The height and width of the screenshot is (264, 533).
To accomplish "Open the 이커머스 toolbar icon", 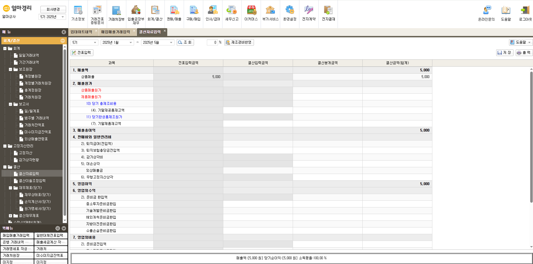I will pyautogui.click(x=251, y=13).
